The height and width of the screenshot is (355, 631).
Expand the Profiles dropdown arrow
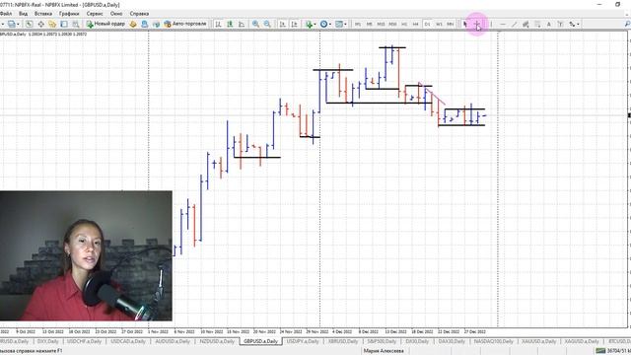(18, 24)
